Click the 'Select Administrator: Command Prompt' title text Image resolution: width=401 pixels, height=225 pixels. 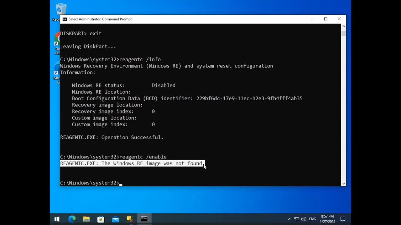click(x=100, y=19)
